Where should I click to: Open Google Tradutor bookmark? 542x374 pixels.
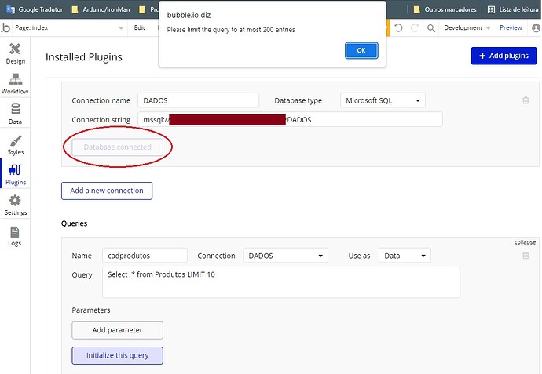(35, 9)
